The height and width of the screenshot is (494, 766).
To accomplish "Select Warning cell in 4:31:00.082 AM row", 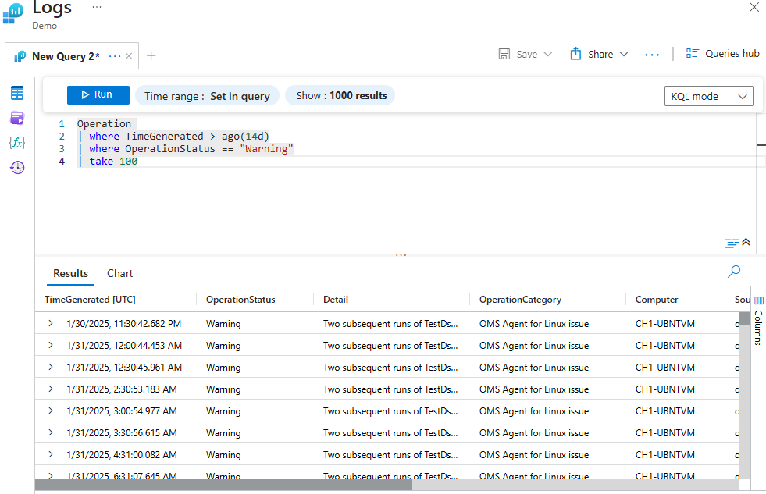I will (223, 455).
